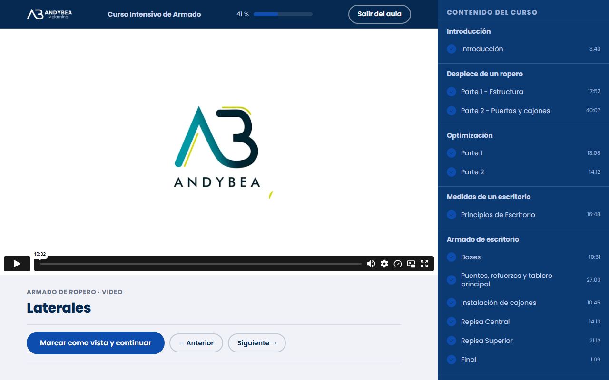
Task: Click check beside Puentes, refuerzos y tablero principal
Action: pyautogui.click(x=452, y=280)
